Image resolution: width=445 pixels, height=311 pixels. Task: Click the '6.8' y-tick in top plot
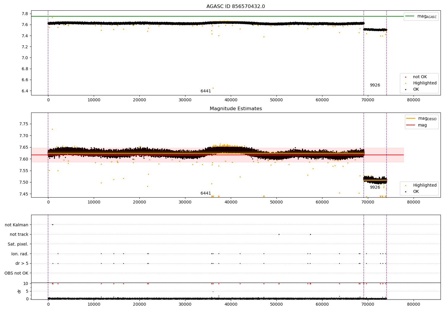pos(25,69)
